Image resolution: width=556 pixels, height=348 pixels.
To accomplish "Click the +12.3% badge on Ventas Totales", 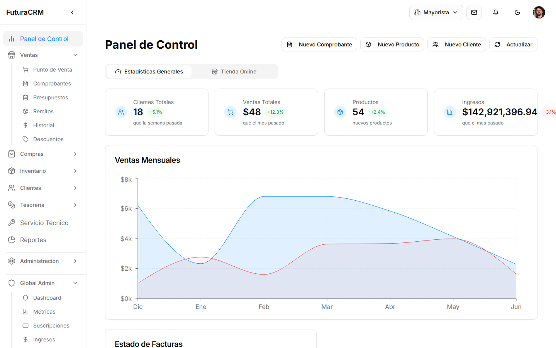I will point(275,112).
